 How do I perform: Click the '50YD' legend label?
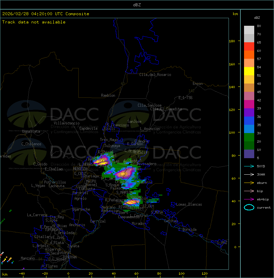pyautogui.click(x=261, y=166)
